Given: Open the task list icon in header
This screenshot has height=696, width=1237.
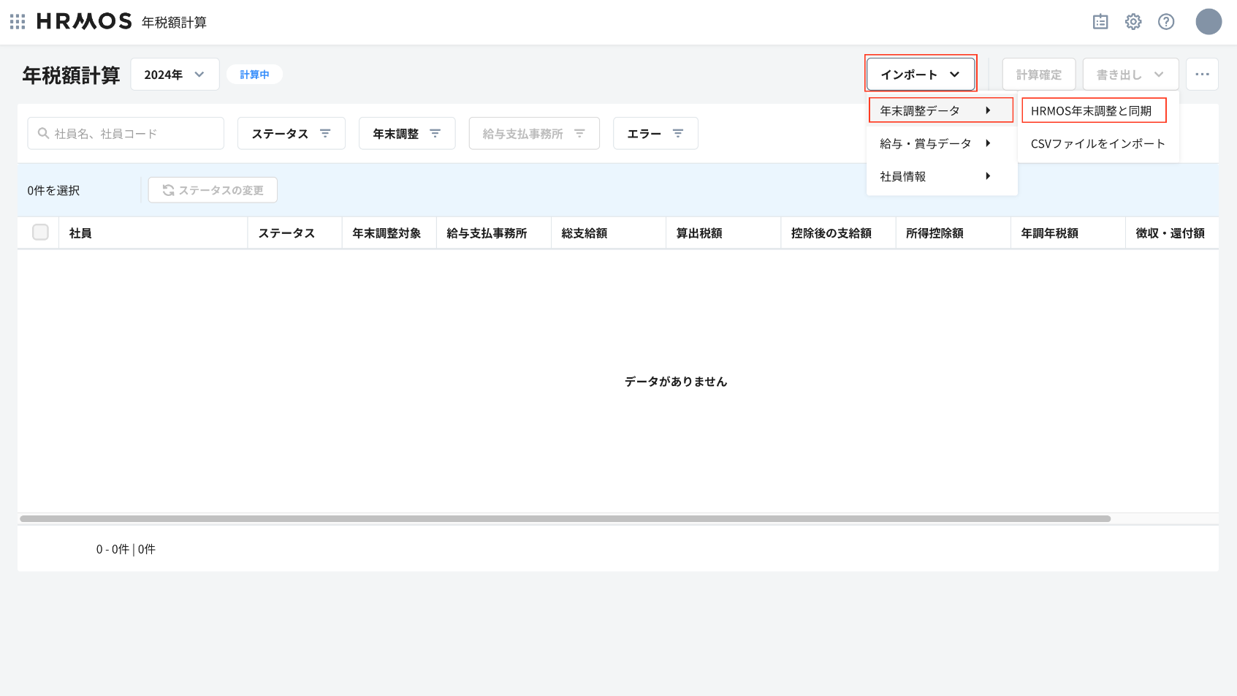Looking at the screenshot, I should 1100,22.
